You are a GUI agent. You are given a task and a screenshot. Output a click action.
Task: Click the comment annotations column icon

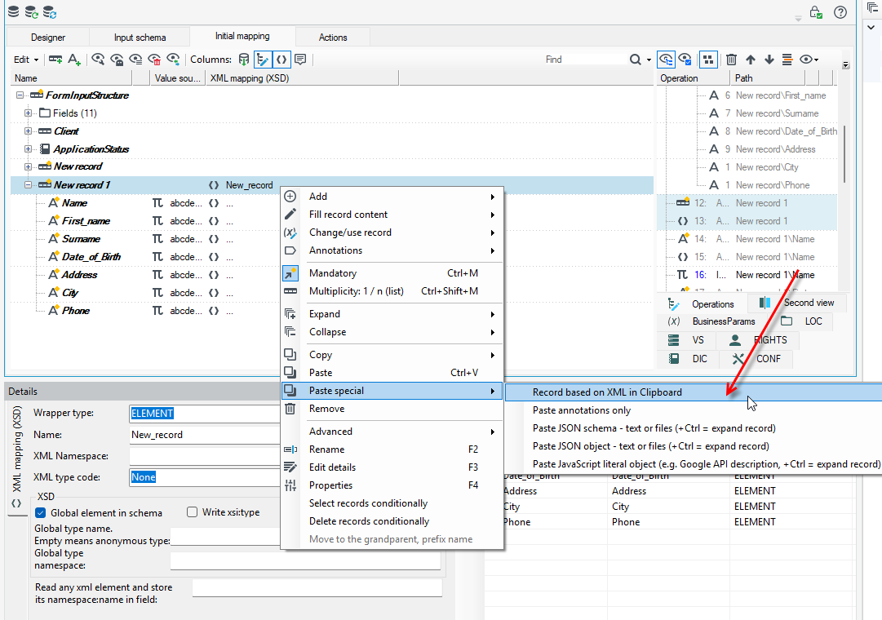(x=300, y=59)
